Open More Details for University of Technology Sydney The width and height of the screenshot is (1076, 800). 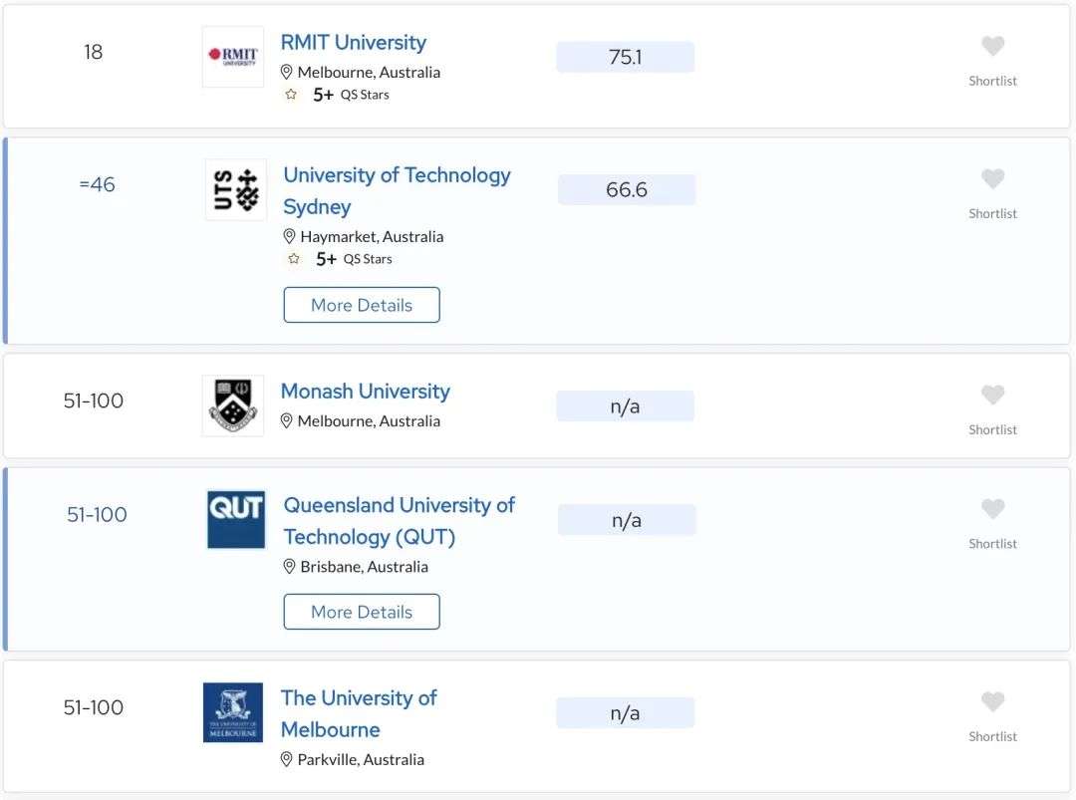pos(362,305)
